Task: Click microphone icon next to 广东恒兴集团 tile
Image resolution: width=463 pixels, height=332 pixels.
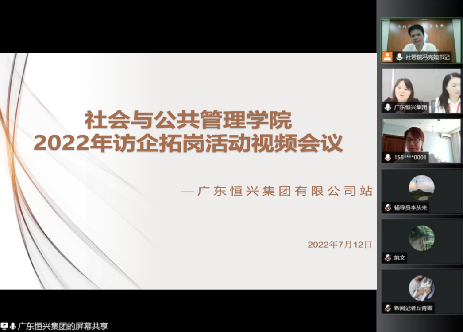Action: pos(388,107)
